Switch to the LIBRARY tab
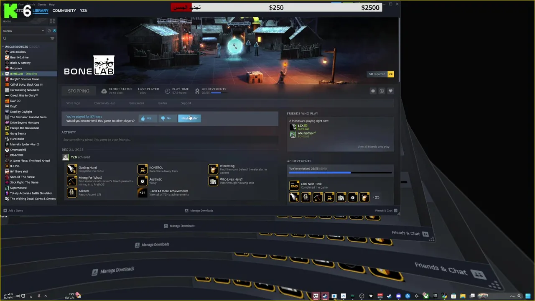 pyautogui.click(x=41, y=10)
